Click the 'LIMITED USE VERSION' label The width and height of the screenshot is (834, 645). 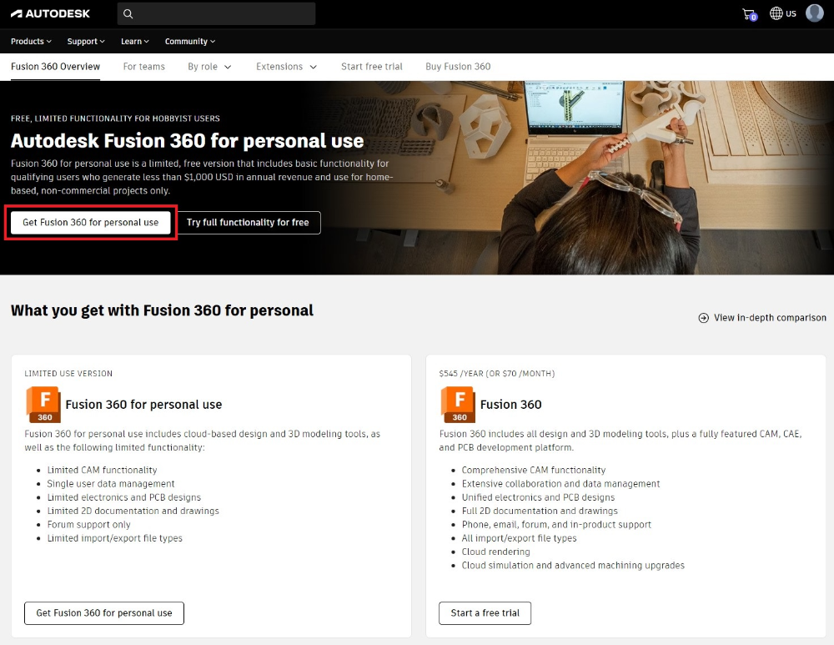click(68, 374)
